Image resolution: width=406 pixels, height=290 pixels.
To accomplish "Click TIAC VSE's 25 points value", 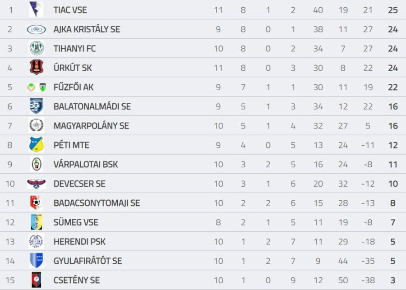I will [392, 10].
